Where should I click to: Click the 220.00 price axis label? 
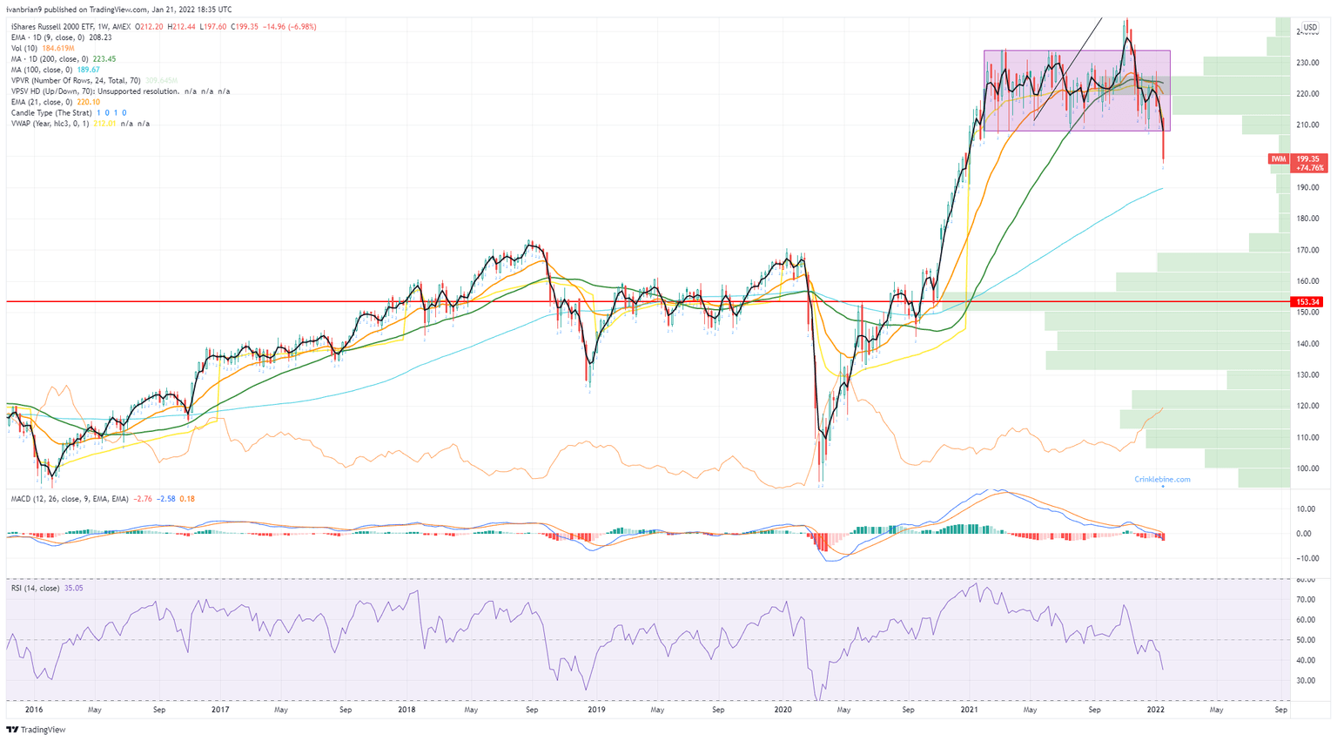1307,94
